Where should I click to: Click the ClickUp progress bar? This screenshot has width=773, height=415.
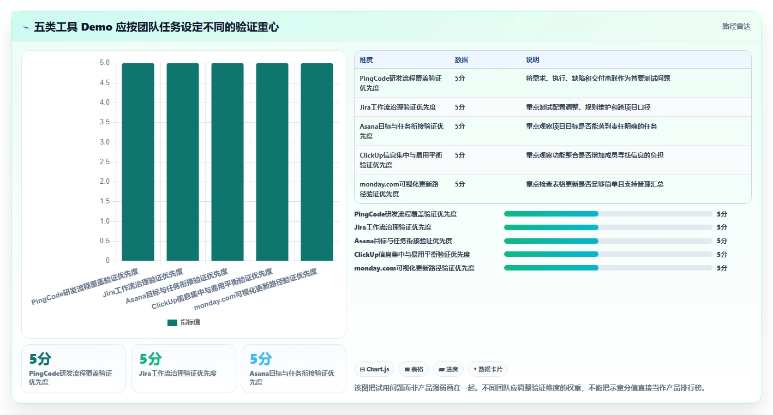pyautogui.click(x=608, y=254)
